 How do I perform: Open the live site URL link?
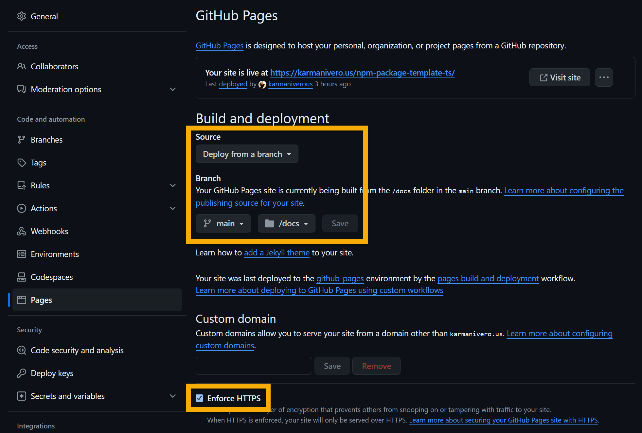[x=363, y=73]
